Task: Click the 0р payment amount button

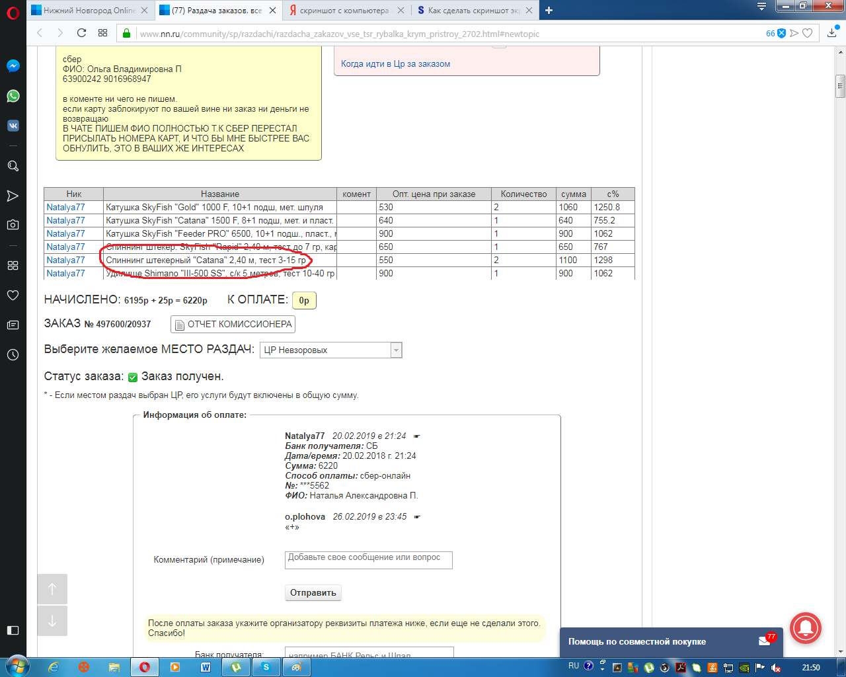Action: tap(304, 300)
